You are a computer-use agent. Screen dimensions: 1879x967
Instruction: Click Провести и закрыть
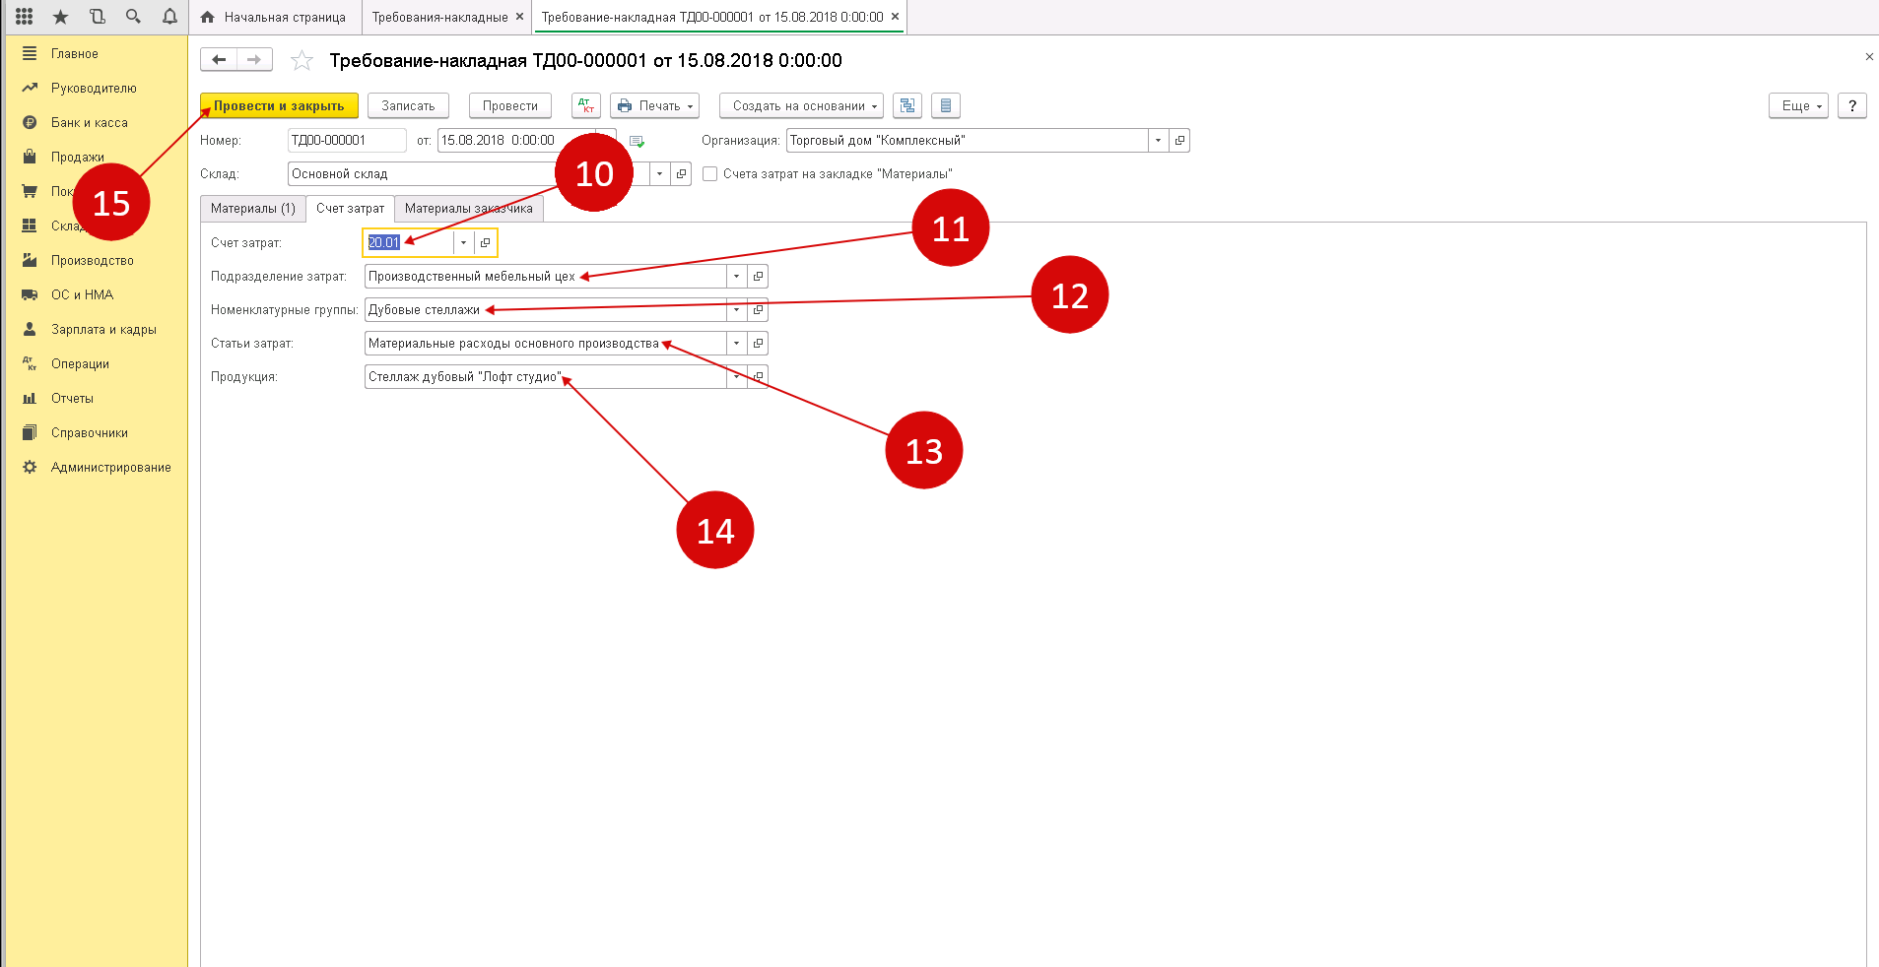(x=279, y=105)
